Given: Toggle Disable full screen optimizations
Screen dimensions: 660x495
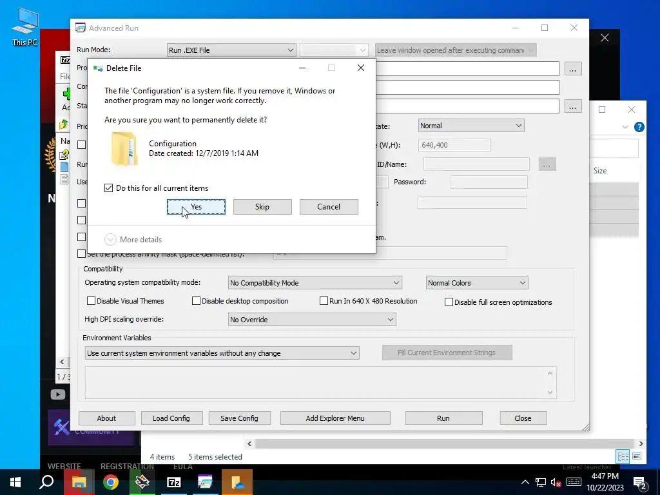Looking at the screenshot, I should click(x=449, y=302).
